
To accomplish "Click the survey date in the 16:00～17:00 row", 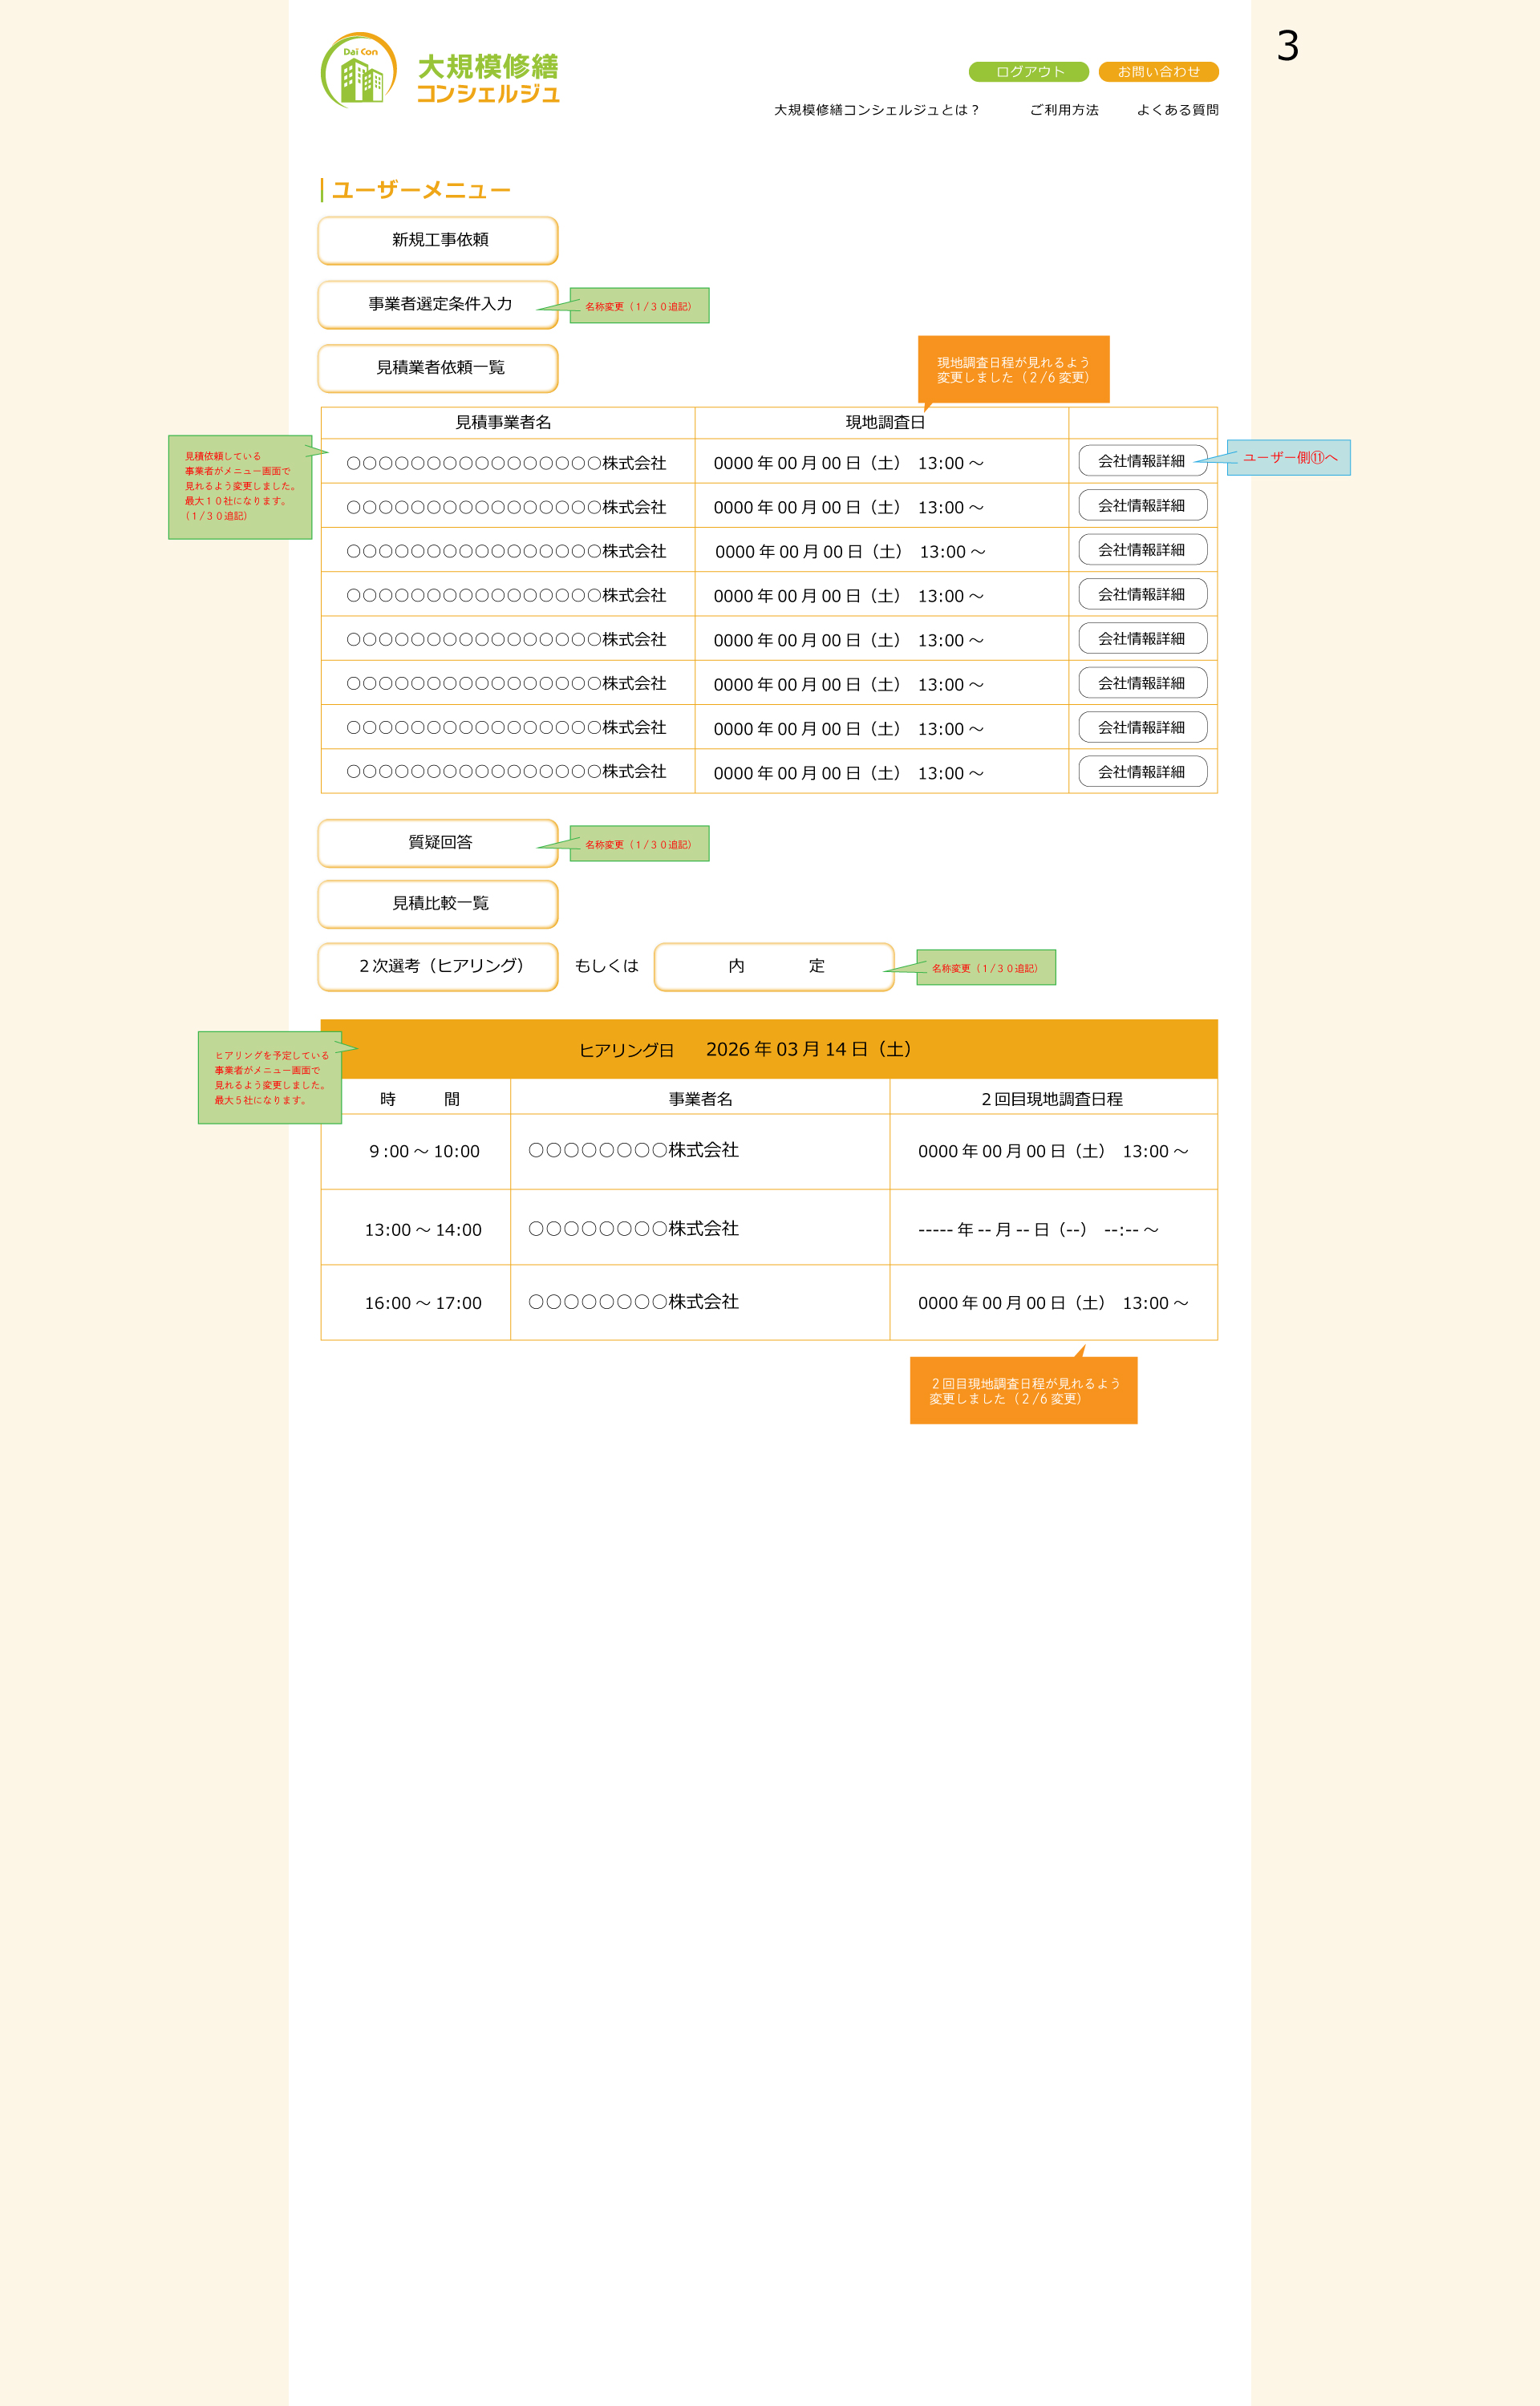I will 1053,1303.
